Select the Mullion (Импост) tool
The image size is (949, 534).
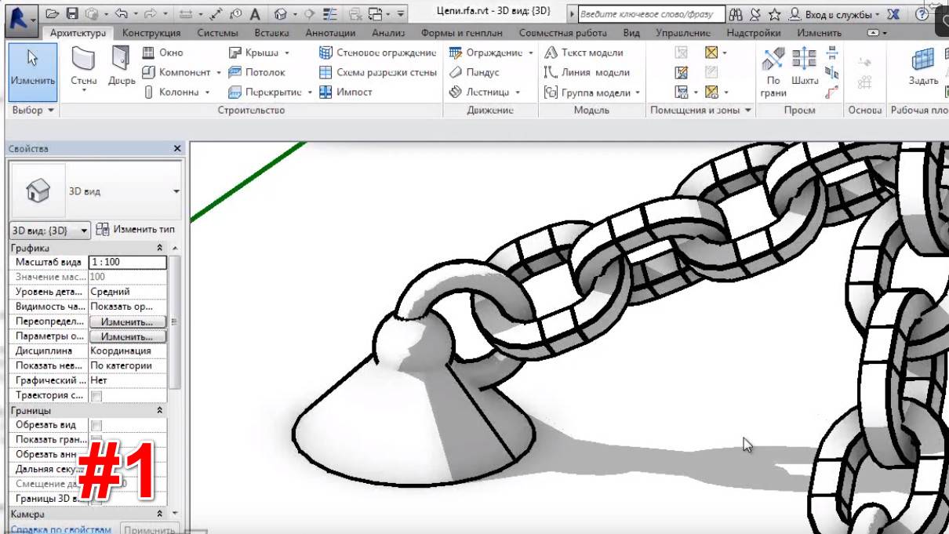[346, 92]
